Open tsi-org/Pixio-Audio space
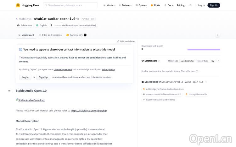This screenshot has width=236, height=147. tap(196, 94)
